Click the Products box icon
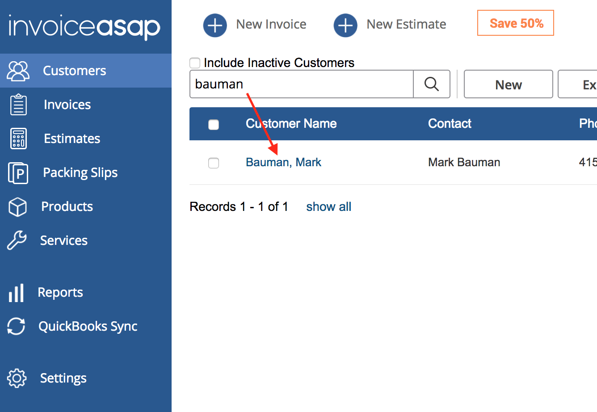 click(18, 207)
